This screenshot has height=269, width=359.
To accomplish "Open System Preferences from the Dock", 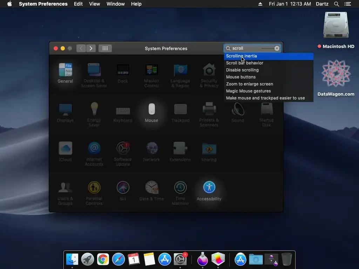I will pos(180,259).
